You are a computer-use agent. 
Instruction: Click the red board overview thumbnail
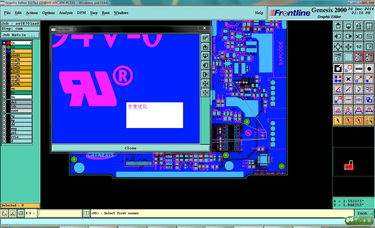point(349,165)
